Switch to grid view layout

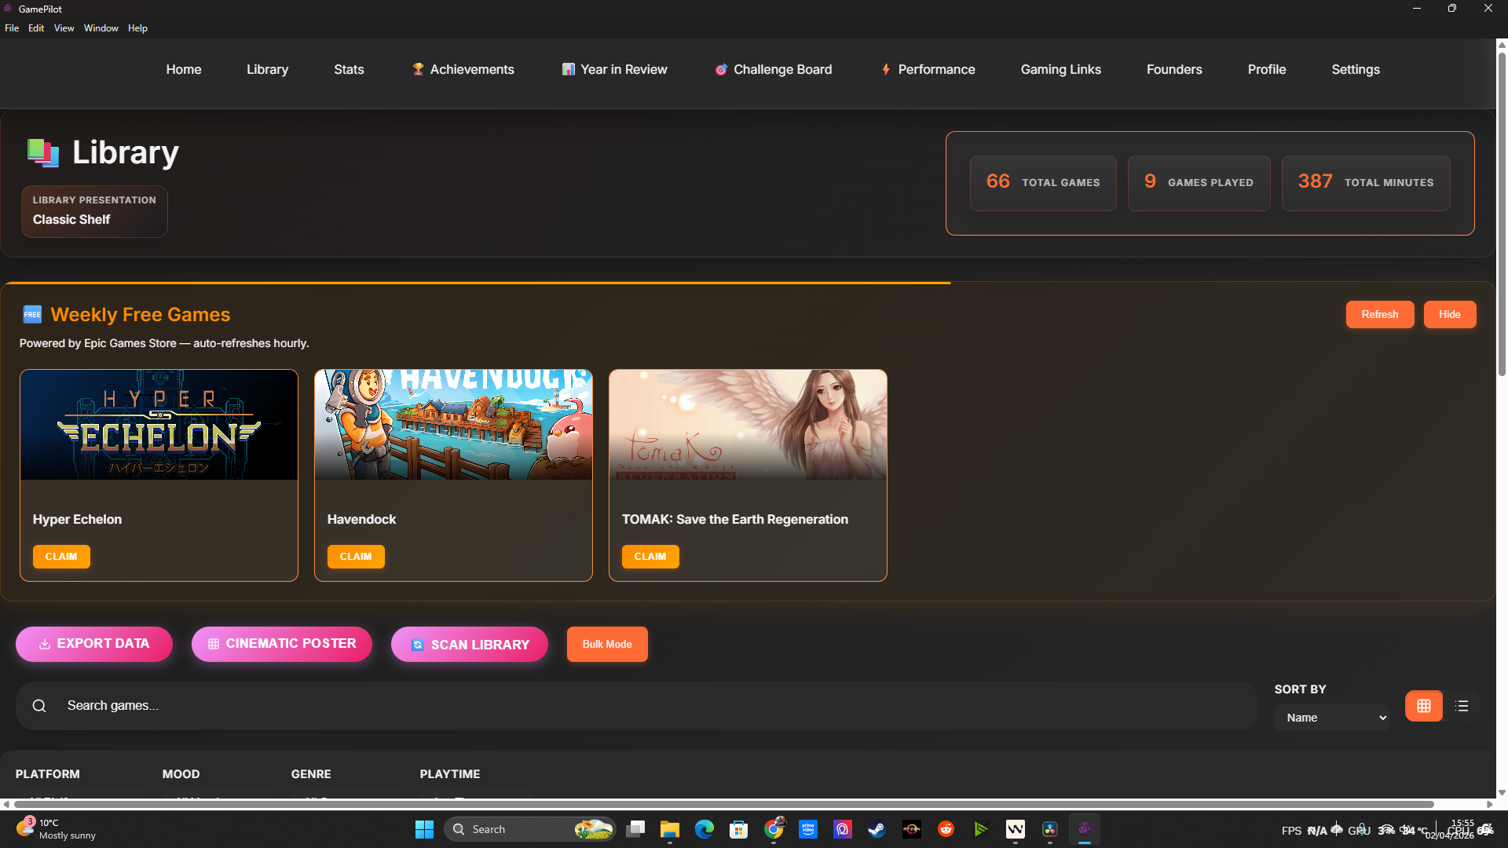[1423, 706]
